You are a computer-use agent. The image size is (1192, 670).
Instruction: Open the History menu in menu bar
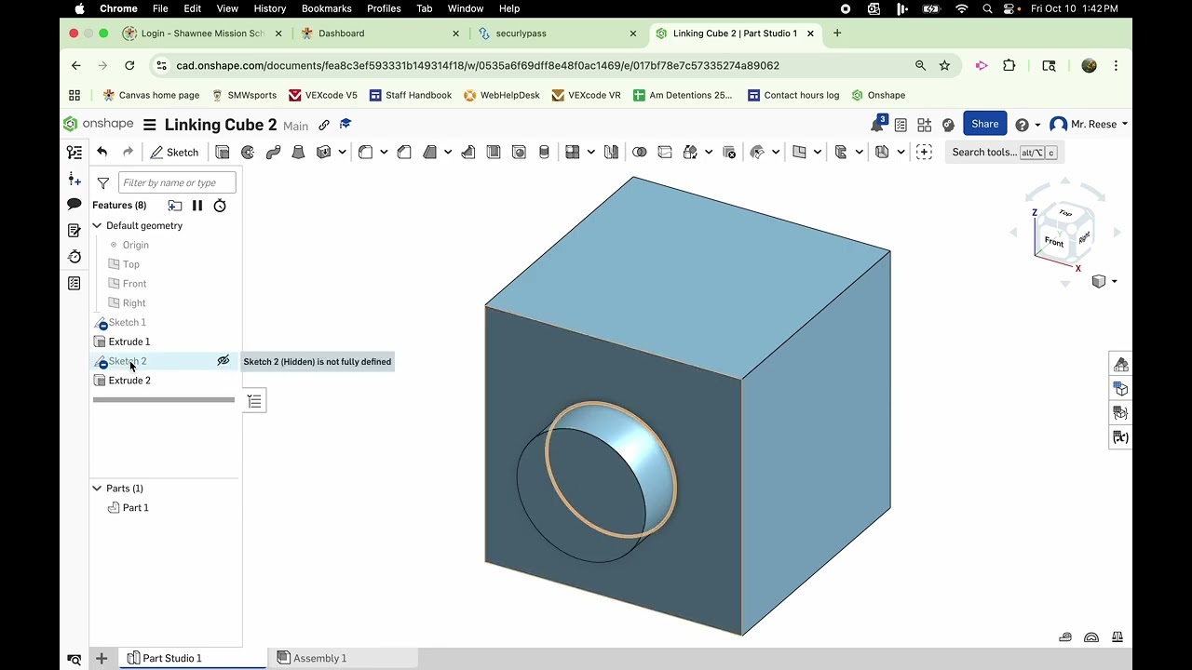(270, 8)
